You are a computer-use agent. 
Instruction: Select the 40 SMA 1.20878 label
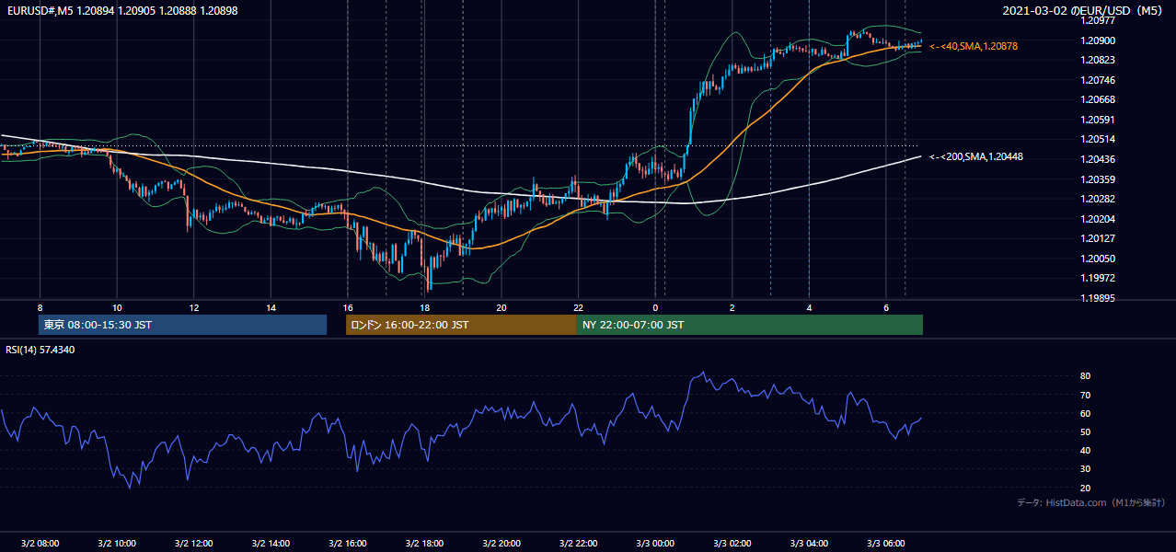click(x=974, y=46)
